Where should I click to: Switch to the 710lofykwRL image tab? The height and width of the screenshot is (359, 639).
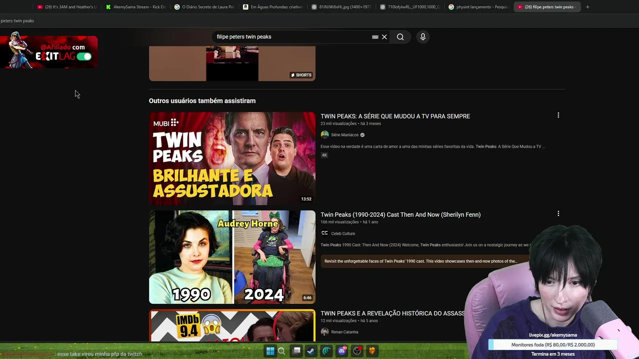(x=410, y=7)
